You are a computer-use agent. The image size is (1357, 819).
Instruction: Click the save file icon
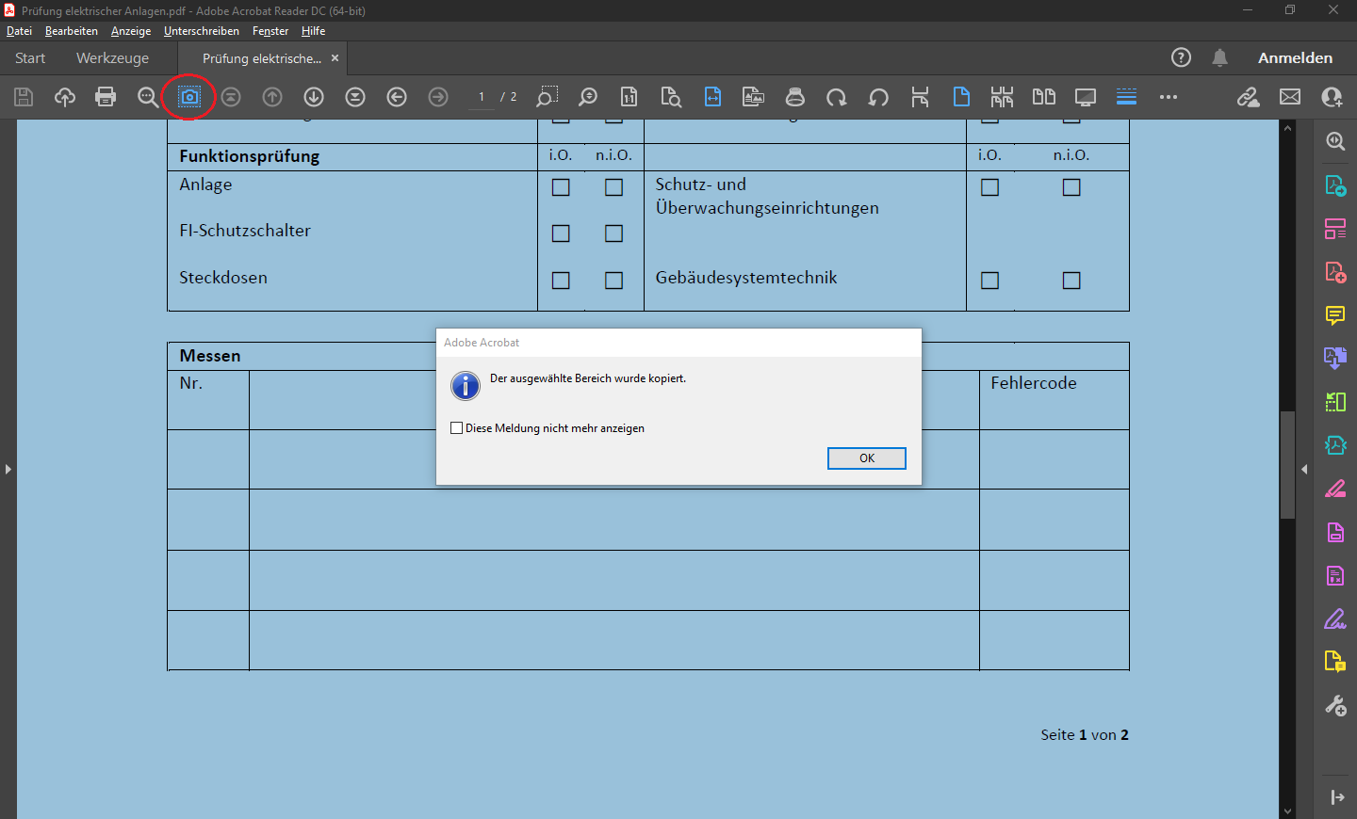24,97
